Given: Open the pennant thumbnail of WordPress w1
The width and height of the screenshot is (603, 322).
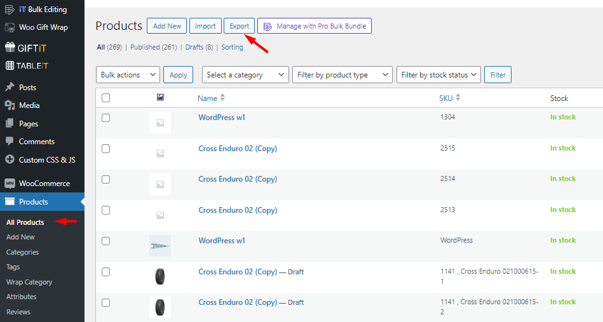Looking at the screenshot, I should (160, 246).
